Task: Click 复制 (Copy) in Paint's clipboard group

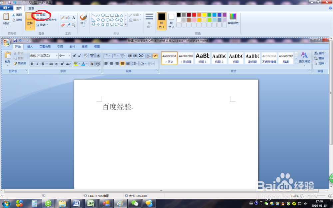Action: [x=17, y=20]
